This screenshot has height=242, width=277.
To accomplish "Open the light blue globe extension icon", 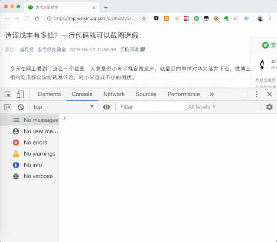I will 246,18.
